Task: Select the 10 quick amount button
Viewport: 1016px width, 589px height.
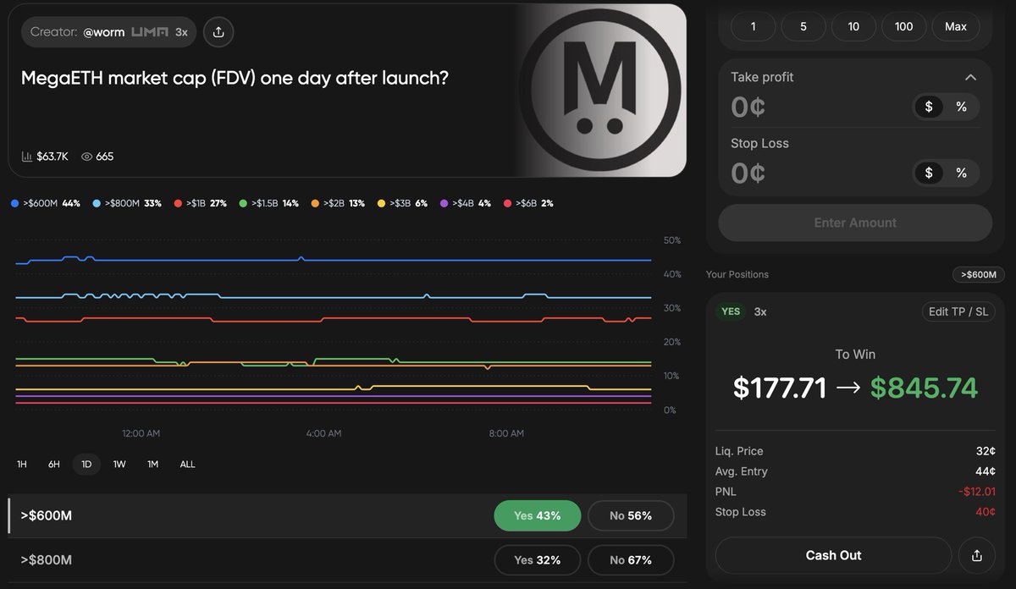Action: click(x=853, y=26)
